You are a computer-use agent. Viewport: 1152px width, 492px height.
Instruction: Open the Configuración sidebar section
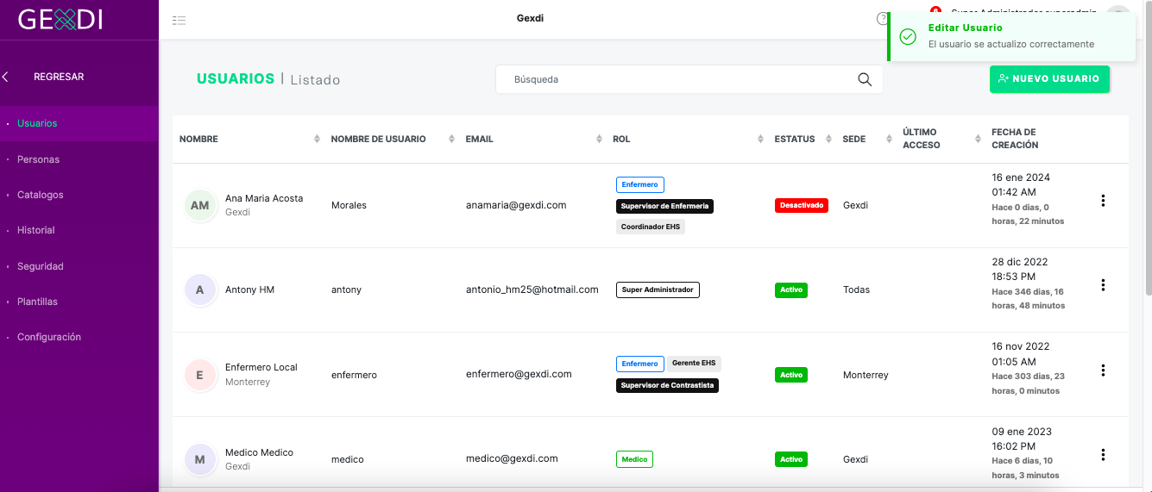tap(79, 337)
